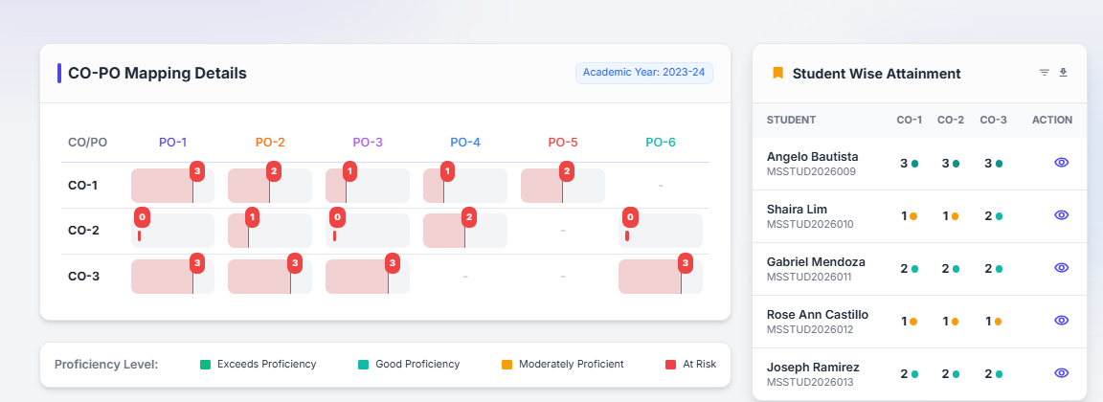Click the orange bookmark icon beside Student Wise Attainment
The image size is (1103, 402).
point(777,73)
